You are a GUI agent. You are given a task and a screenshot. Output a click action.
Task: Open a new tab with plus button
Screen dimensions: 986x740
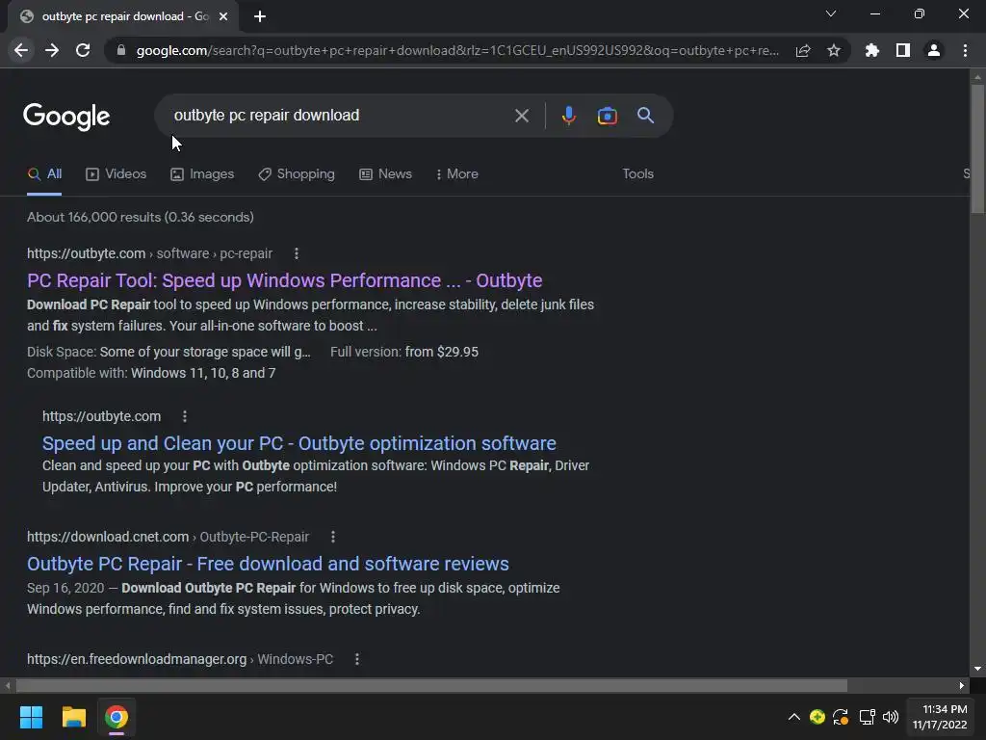(x=260, y=16)
